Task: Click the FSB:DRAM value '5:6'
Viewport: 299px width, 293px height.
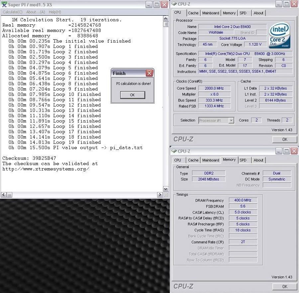Action: (x=243, y=206)
